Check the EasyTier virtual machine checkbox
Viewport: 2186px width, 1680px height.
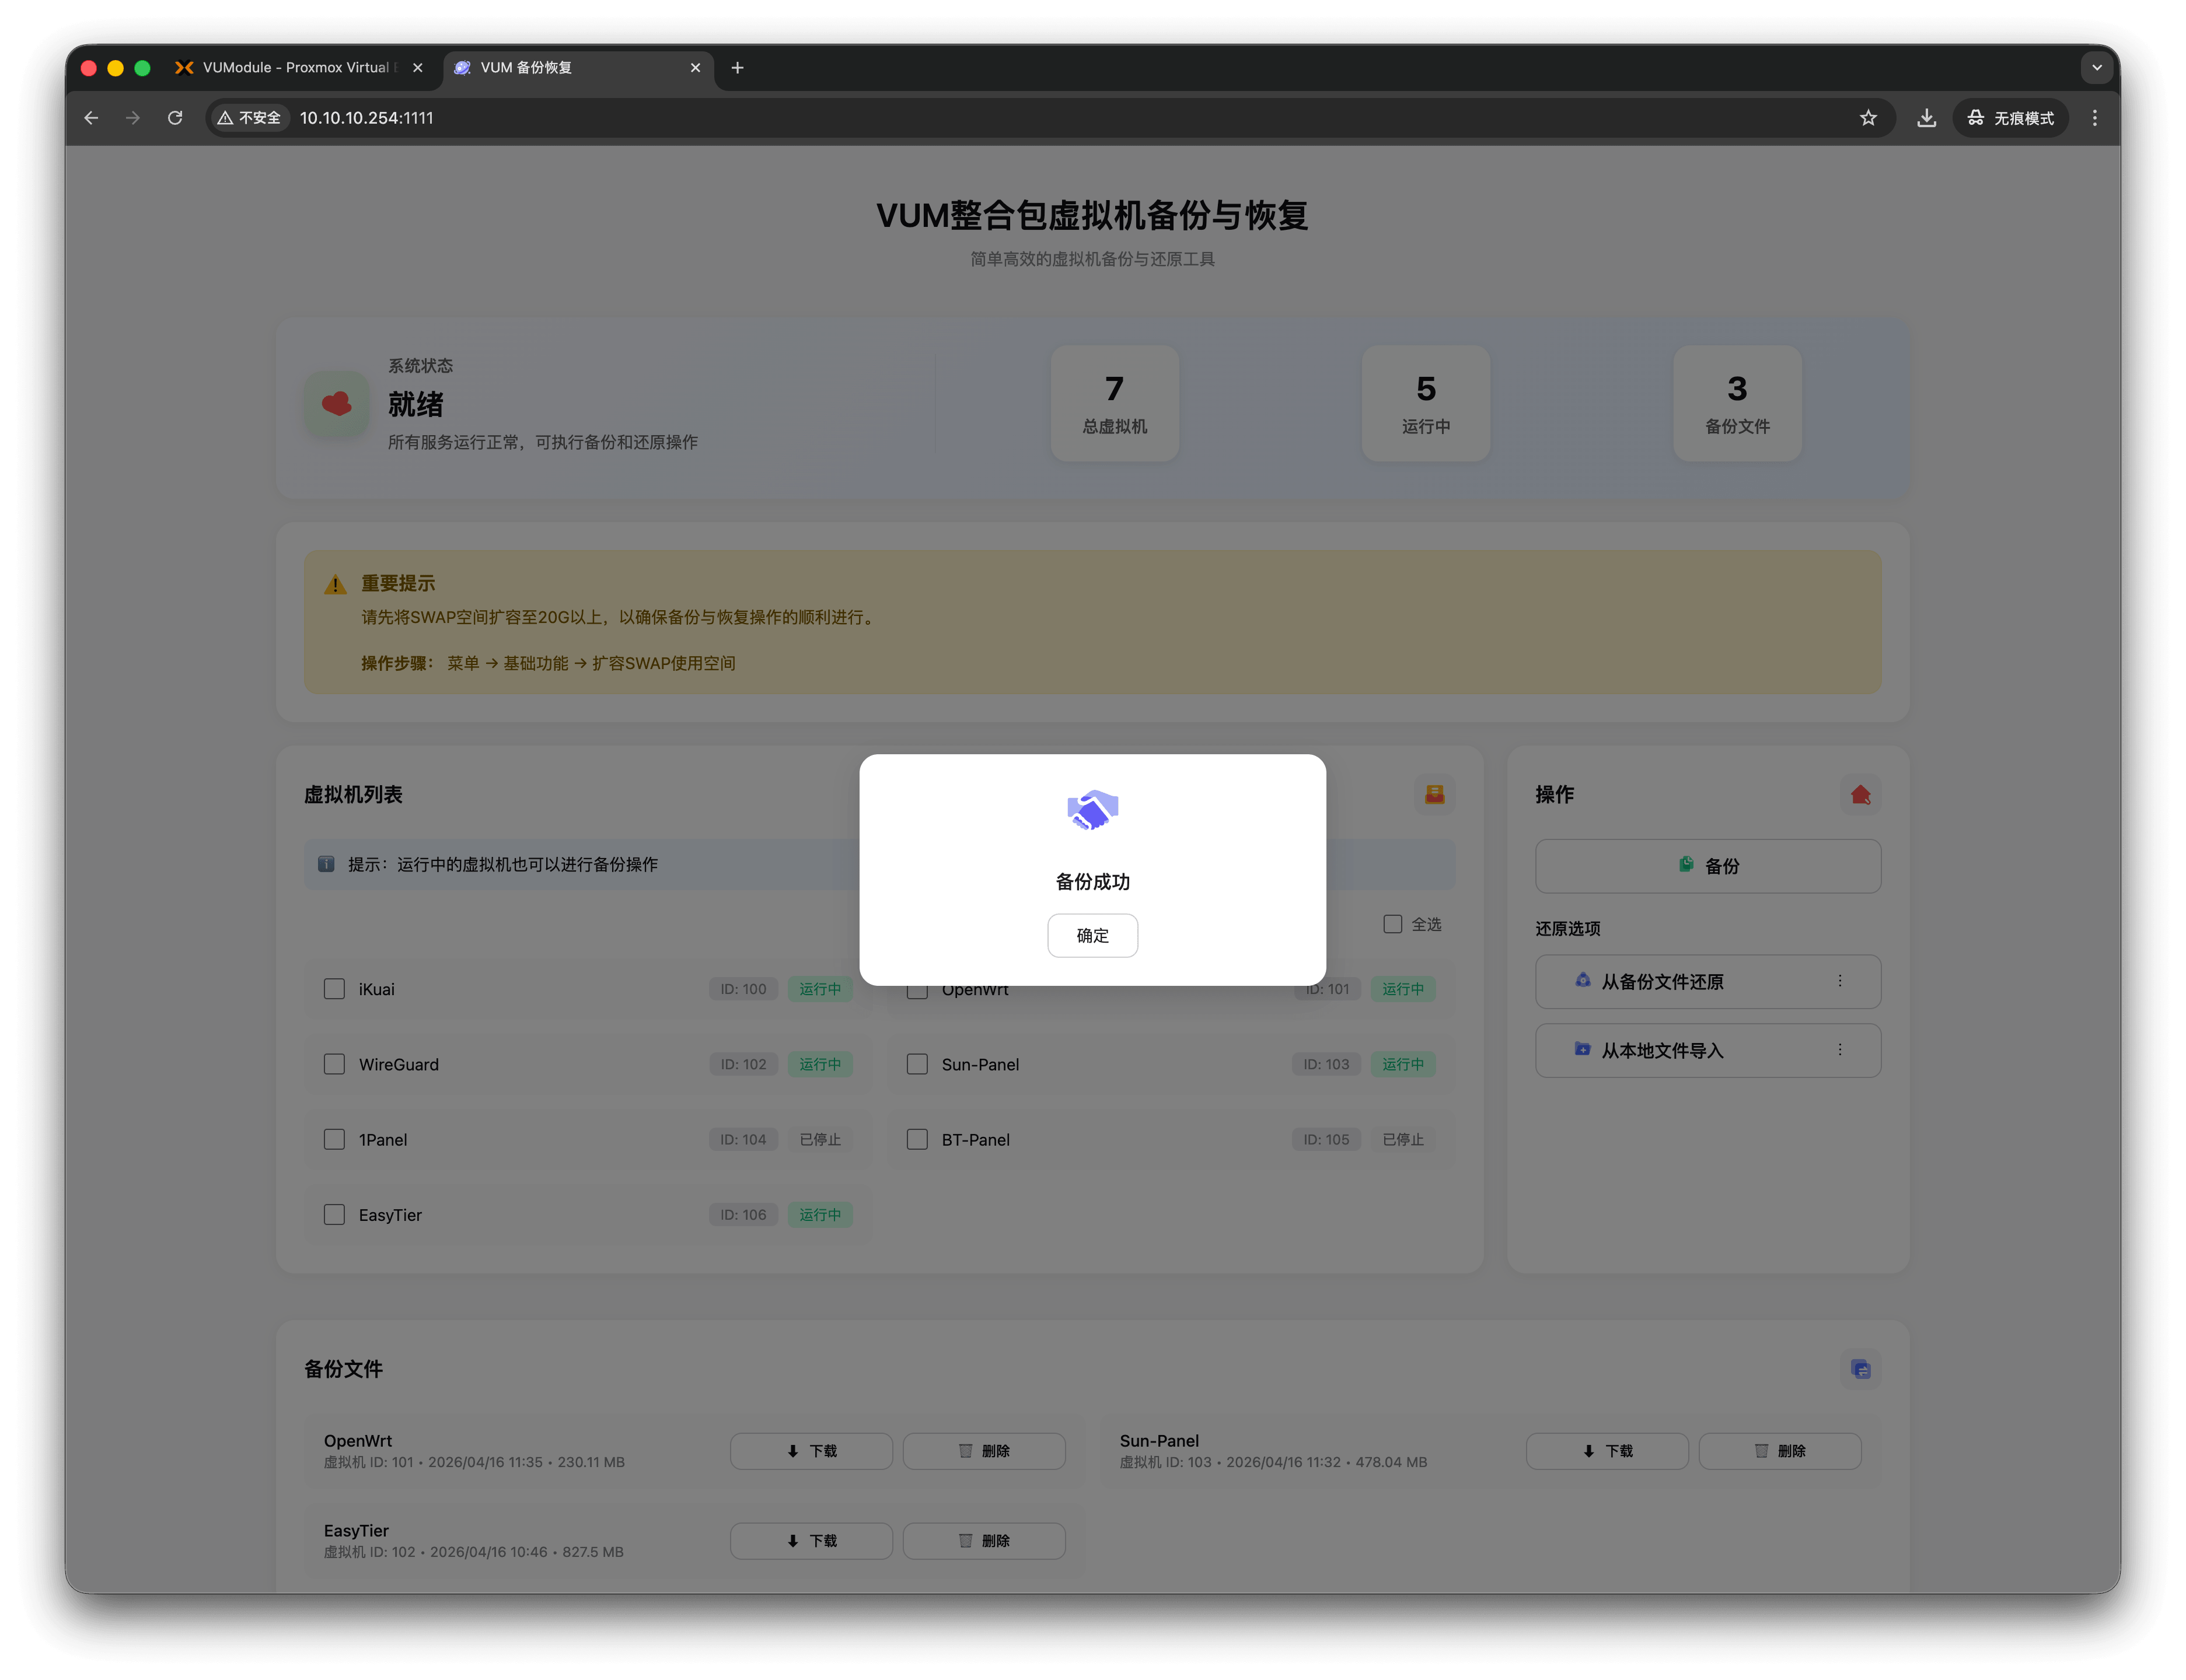(x=334, y=1215)
